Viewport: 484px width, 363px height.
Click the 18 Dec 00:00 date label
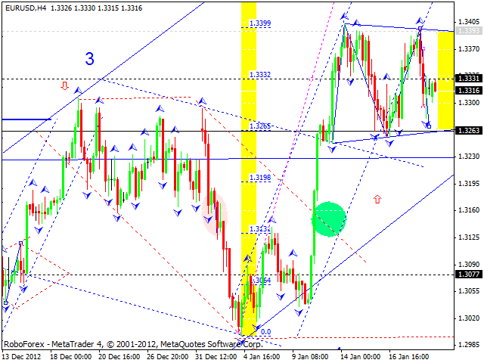click(71, 357)
